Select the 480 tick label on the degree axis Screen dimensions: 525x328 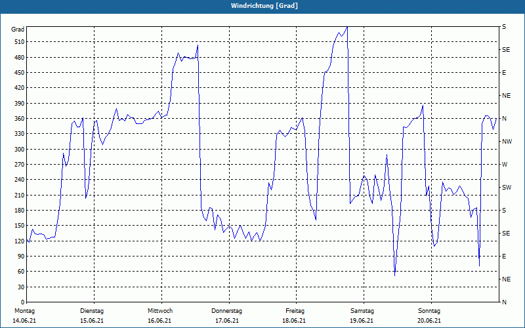pos(20,58)
